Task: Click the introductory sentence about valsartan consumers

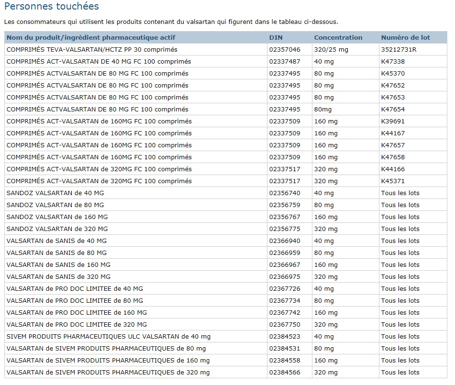Action: tap(171, 22)
